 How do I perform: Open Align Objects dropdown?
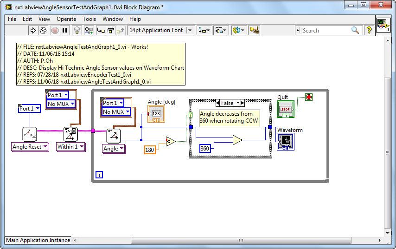coord(204,31)
